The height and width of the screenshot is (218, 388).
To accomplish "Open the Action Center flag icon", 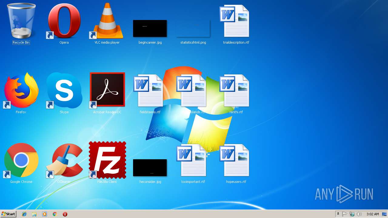I will coord(345,214).
